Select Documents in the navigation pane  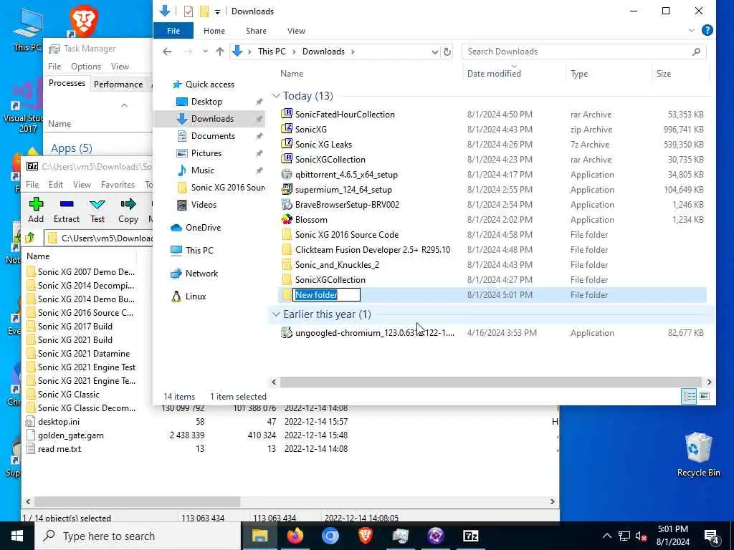coord(213,136)
